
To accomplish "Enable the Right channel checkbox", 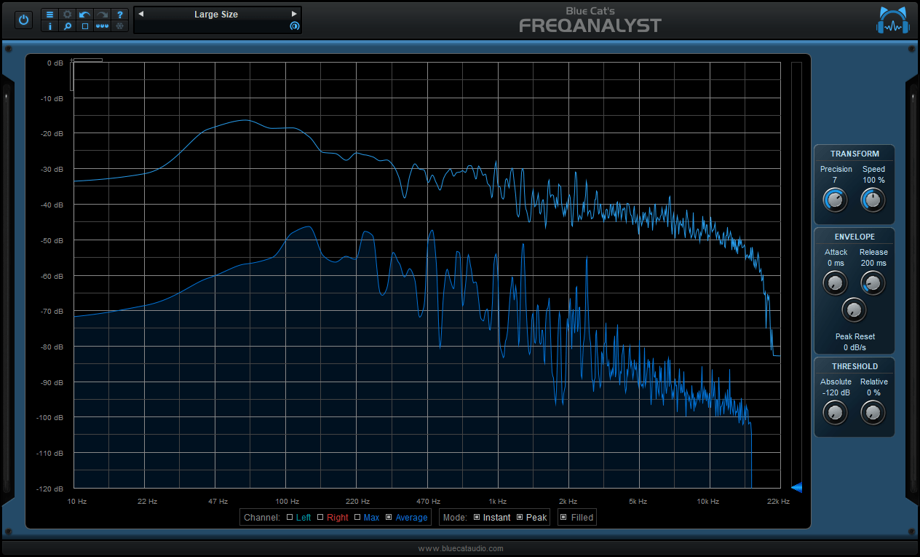I will tap(320, 518).
